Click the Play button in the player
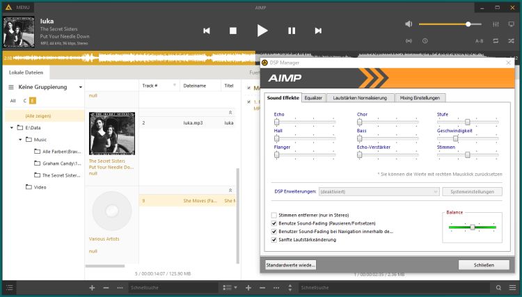Image resolution: width=522 pixels, height=297 pixels. click(x=262, y=30)
